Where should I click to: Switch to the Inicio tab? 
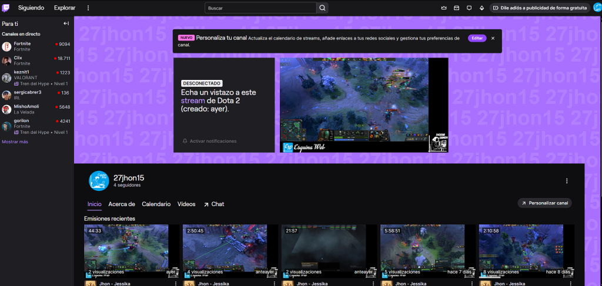click(95, 204)
